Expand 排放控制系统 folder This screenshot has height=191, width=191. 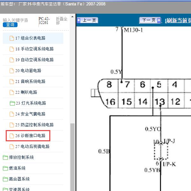pyautogui.click(x=33, y=158)
